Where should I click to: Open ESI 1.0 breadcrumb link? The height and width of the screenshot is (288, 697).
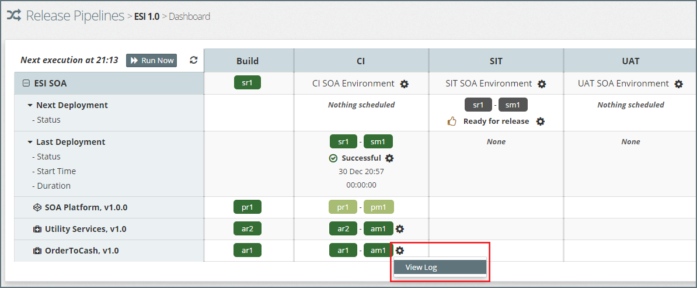147,16
